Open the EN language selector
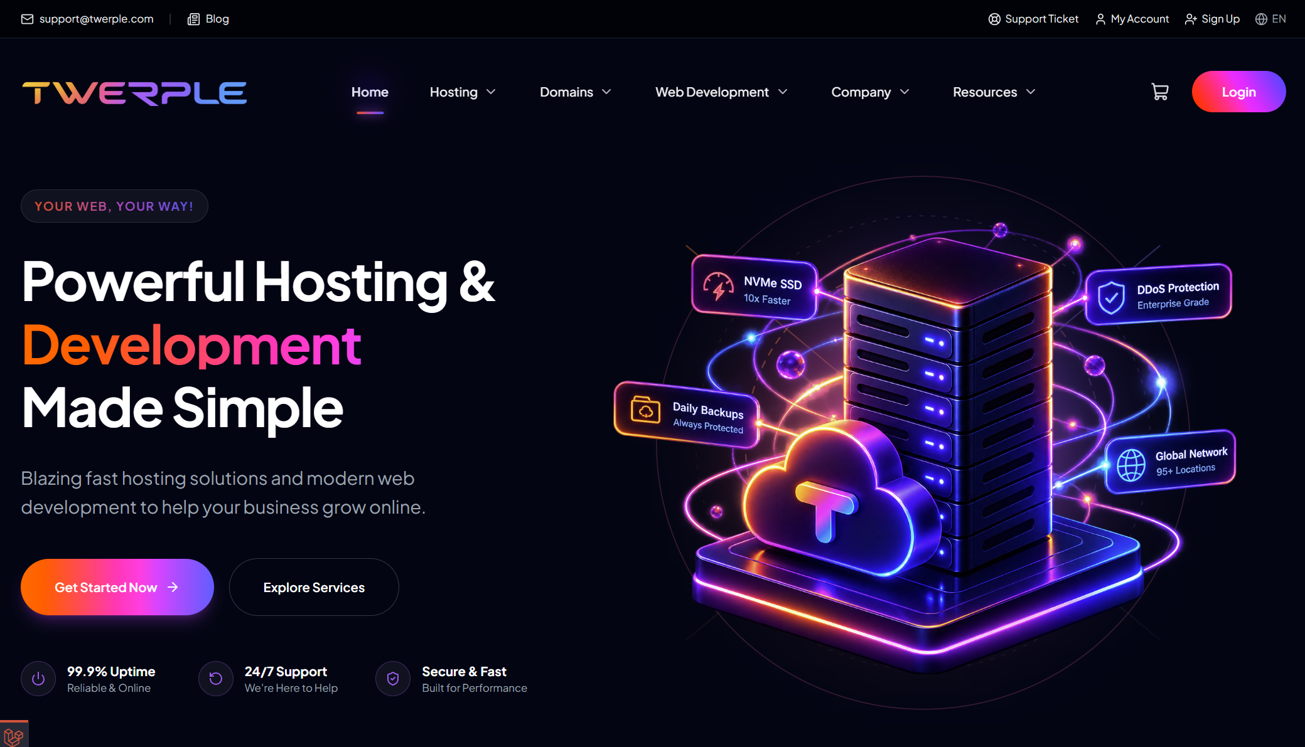The height and width of the screenshot is (747, 1305). tap(1270, 19)
